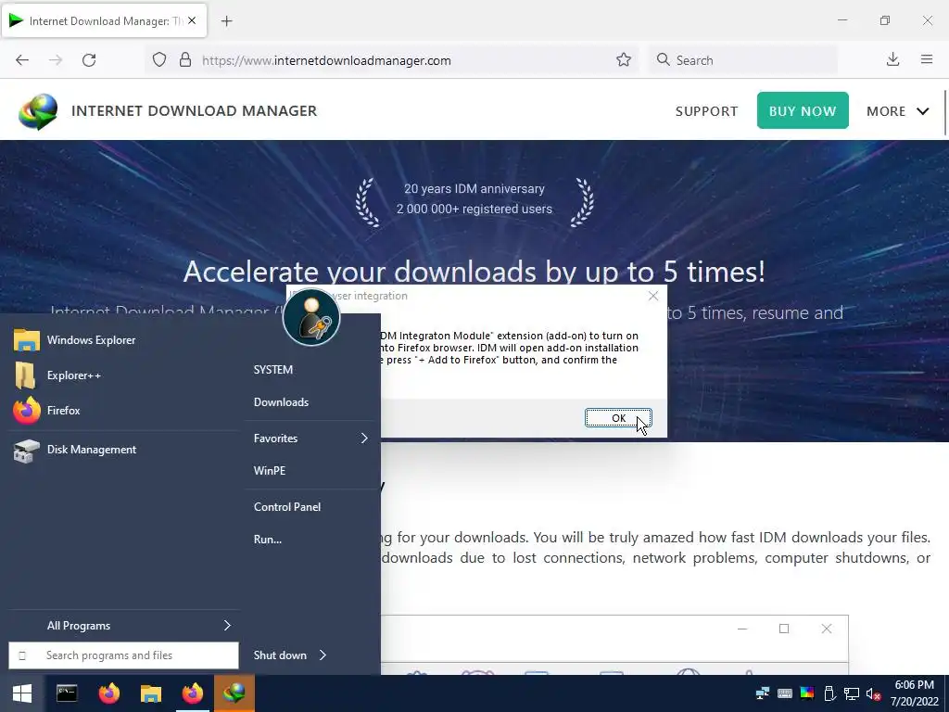View site security padlock info
The width and height of the screenshot is (949, 712).
[185, 60]
